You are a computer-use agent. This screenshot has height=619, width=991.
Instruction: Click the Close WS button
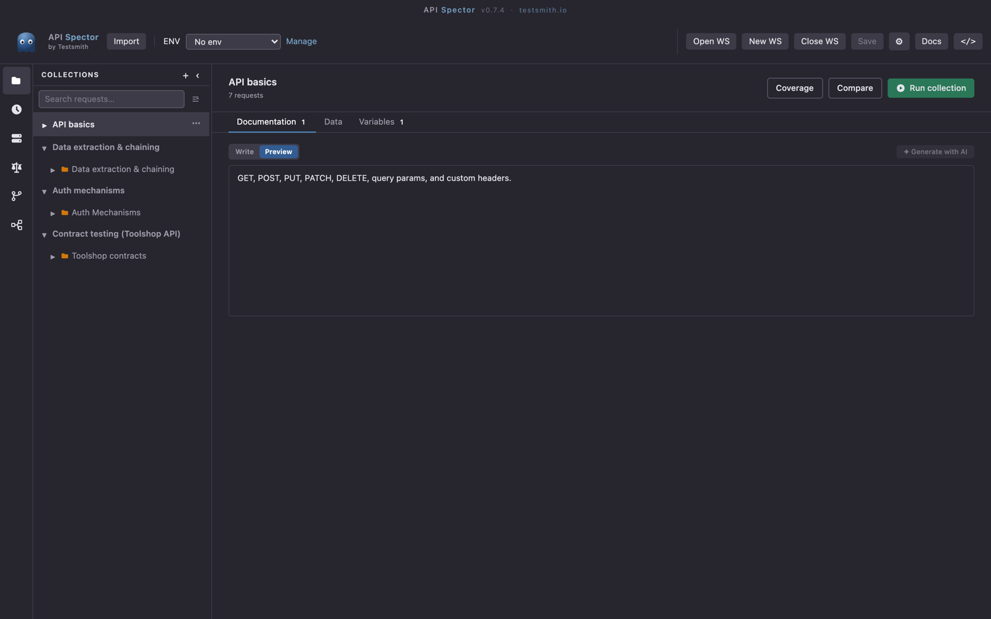(x=819, y=41)
